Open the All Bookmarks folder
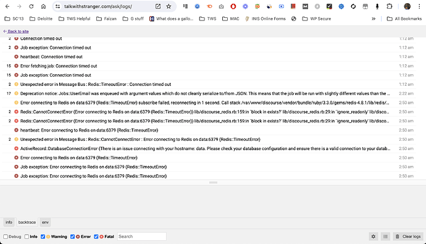 404,19
